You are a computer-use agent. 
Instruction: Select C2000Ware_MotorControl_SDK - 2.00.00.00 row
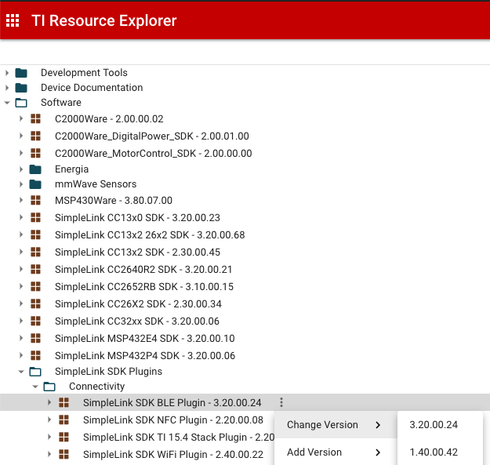pos(154,153)
